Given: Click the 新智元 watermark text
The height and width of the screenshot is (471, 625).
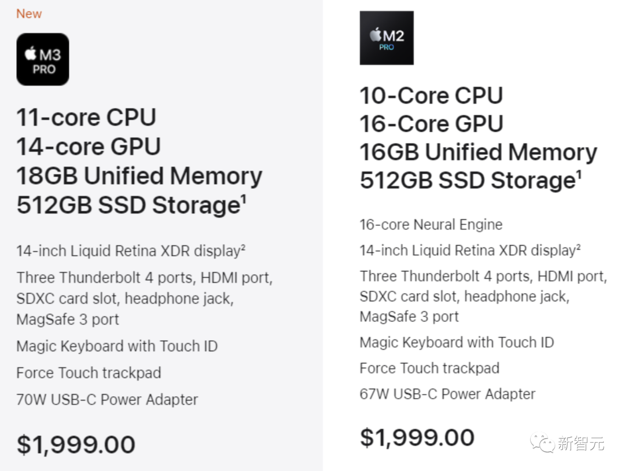Looking at the screenshot, I should coord(581,444).
